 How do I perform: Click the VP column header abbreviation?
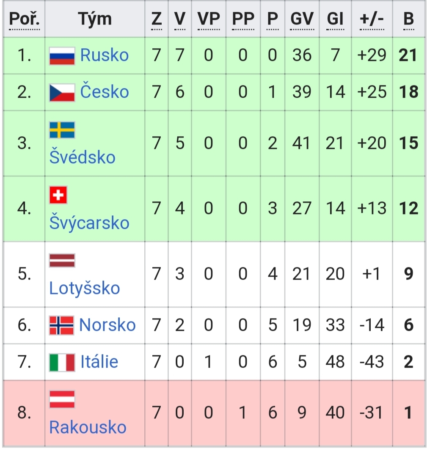[209, 19]
